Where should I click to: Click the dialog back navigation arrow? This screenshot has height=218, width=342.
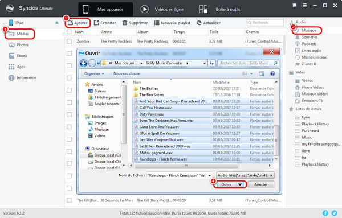[83, 63]
